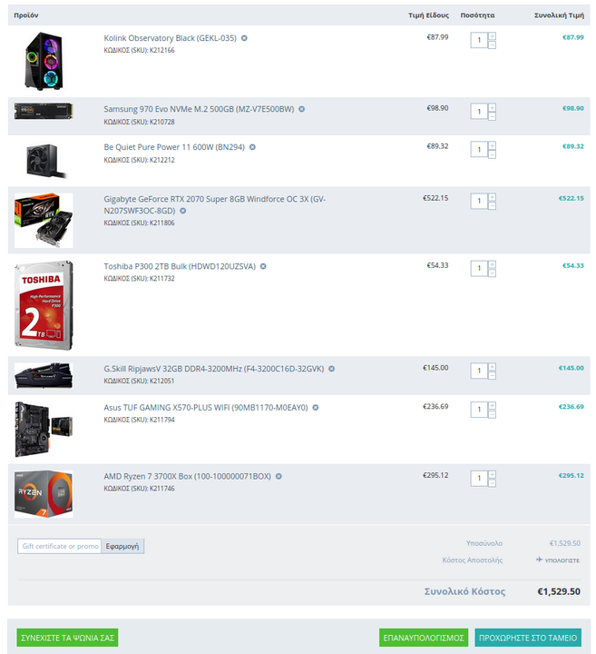Image resolution: width=596 pixels, height=654 pixels.
Task: Remove Asus TUF GAMING X570-PLUS item
Action: click(x=316, y=408)
